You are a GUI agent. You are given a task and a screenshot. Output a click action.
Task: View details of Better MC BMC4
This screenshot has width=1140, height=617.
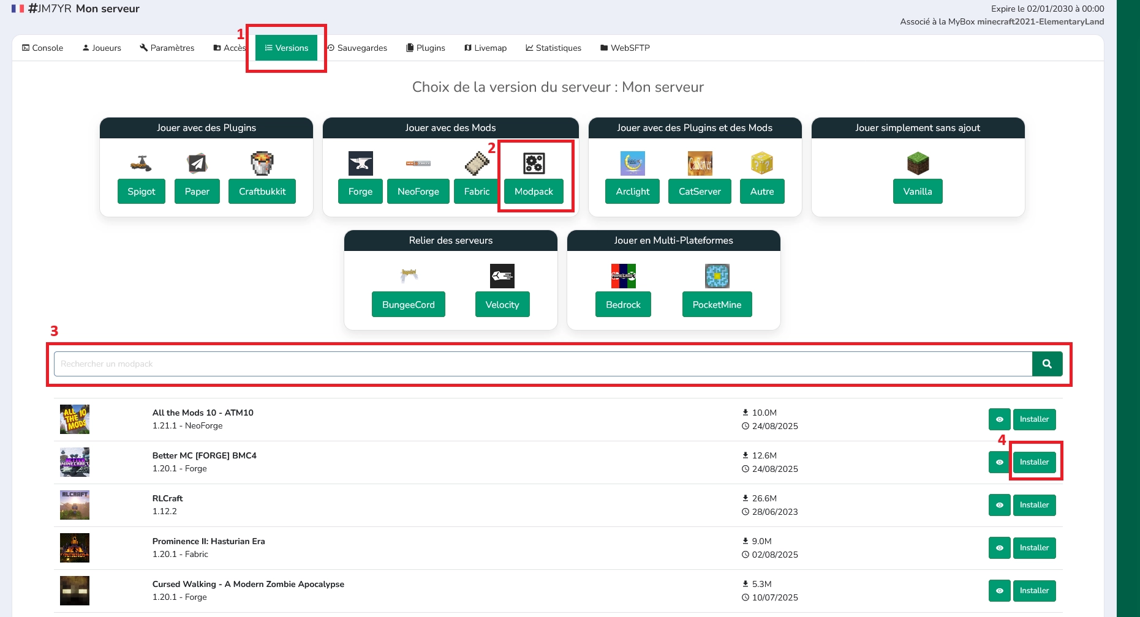point(1000,462)
